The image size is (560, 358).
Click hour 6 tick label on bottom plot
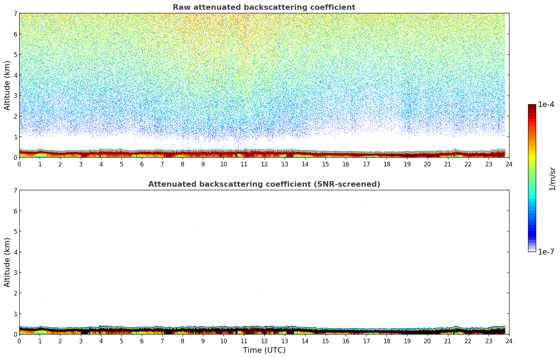tap(142, 341)
